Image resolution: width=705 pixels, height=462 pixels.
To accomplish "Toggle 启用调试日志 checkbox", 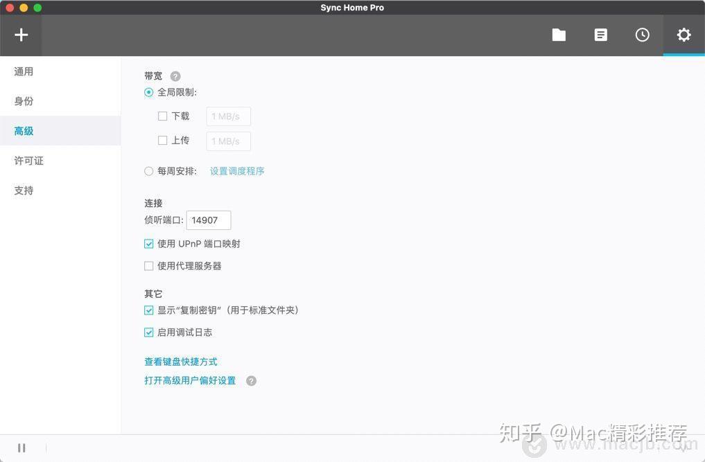I will (149, 332).
